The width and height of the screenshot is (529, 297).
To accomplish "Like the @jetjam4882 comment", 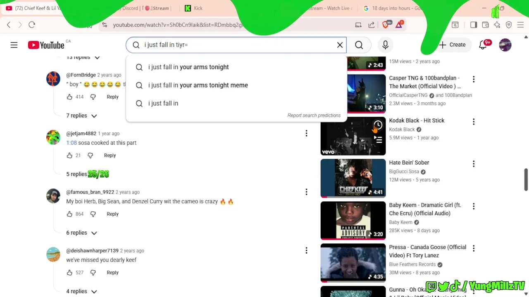I will (69, 156).
